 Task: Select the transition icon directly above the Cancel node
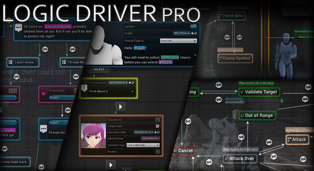click(188, 122)
